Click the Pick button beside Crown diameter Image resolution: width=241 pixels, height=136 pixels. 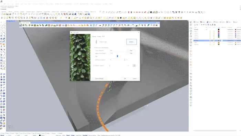click(x=131, y=50)
